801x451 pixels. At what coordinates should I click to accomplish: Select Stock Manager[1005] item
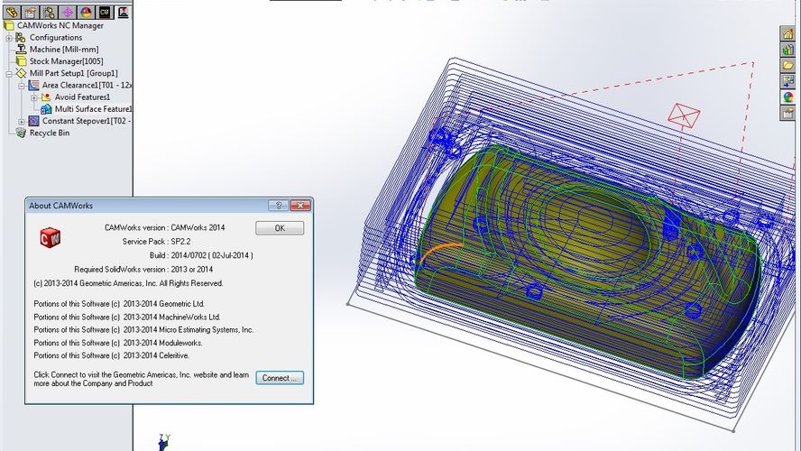[x=66, y=61]
